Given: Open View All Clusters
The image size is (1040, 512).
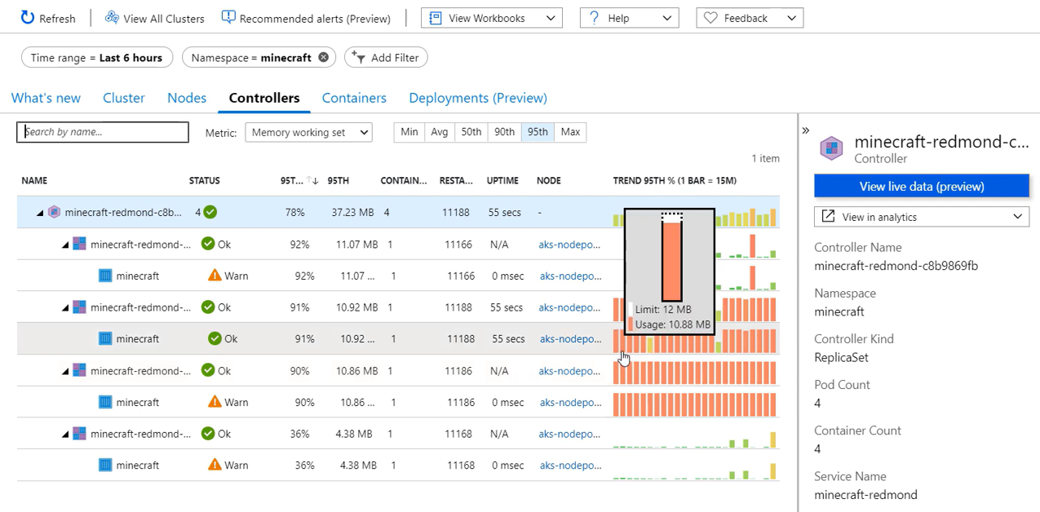Looking at the screenshot, I should (155, 18).
